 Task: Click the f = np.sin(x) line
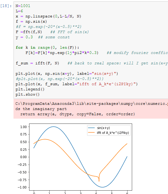[31, 21]
